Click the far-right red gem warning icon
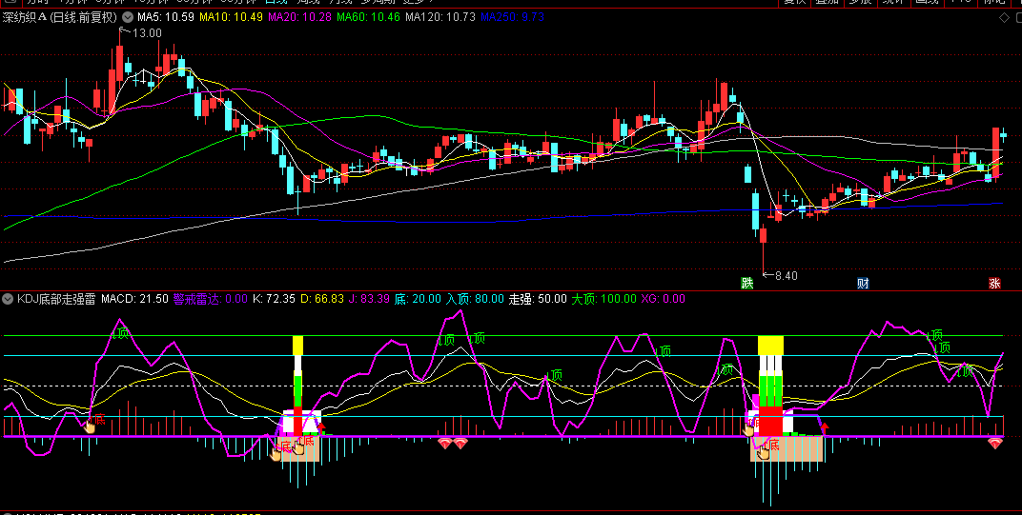Viewport: 1022px width, 515px height. (x=994, y=444)
